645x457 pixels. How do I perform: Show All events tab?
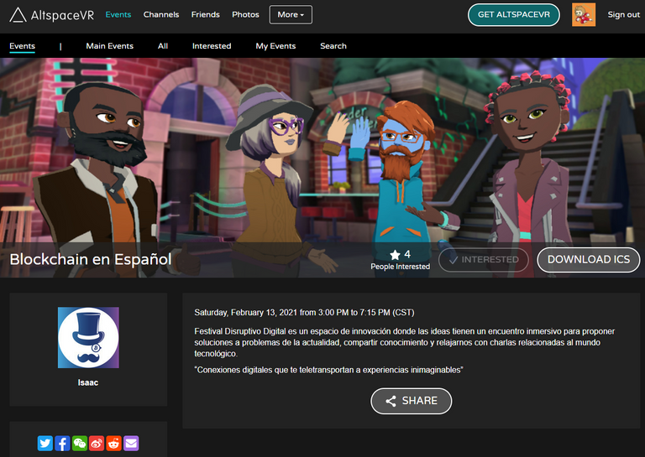pos(163,46)
